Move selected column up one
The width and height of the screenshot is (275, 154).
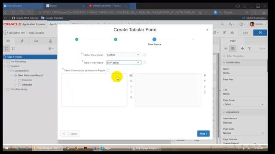tap(205, 81)
